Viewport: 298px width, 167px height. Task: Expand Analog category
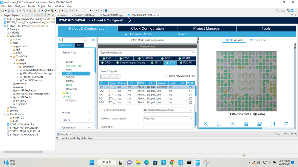(x=89, y=112)
